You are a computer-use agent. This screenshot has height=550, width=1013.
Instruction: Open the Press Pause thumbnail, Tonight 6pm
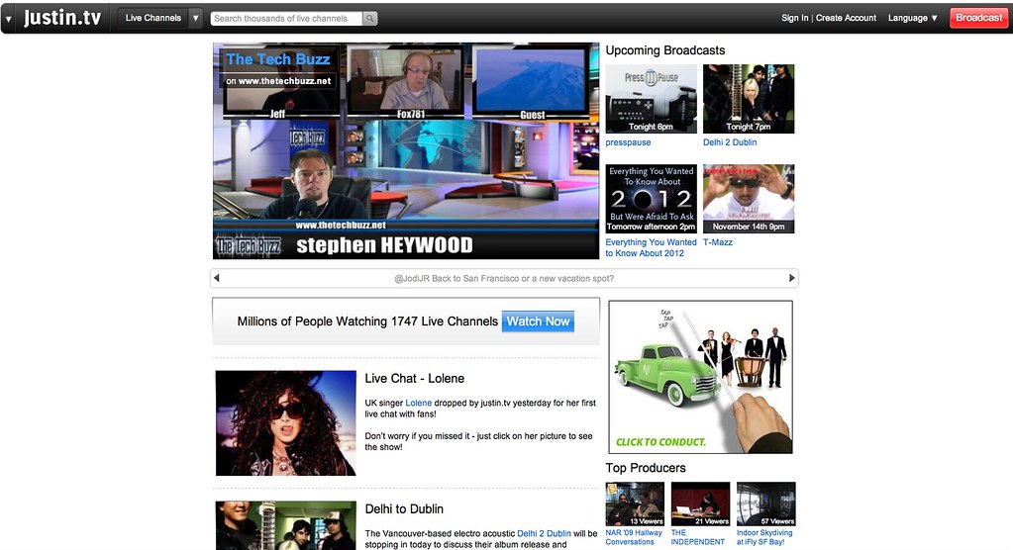[x=652, y=99]
